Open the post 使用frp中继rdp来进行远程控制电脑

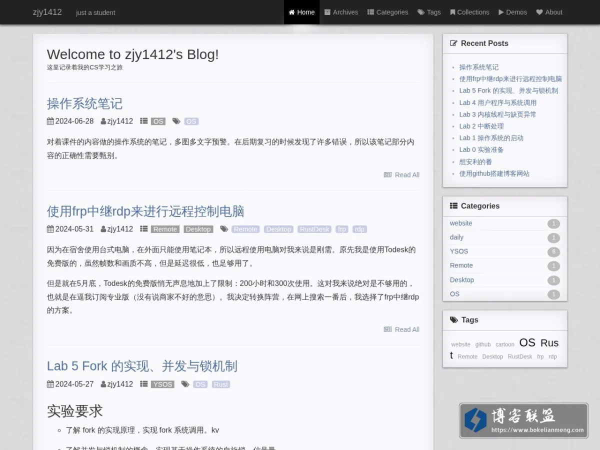[145, 211]
